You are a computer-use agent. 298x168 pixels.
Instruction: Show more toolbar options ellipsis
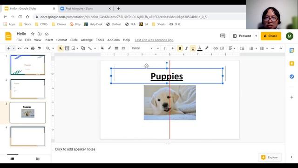point(272,49)
